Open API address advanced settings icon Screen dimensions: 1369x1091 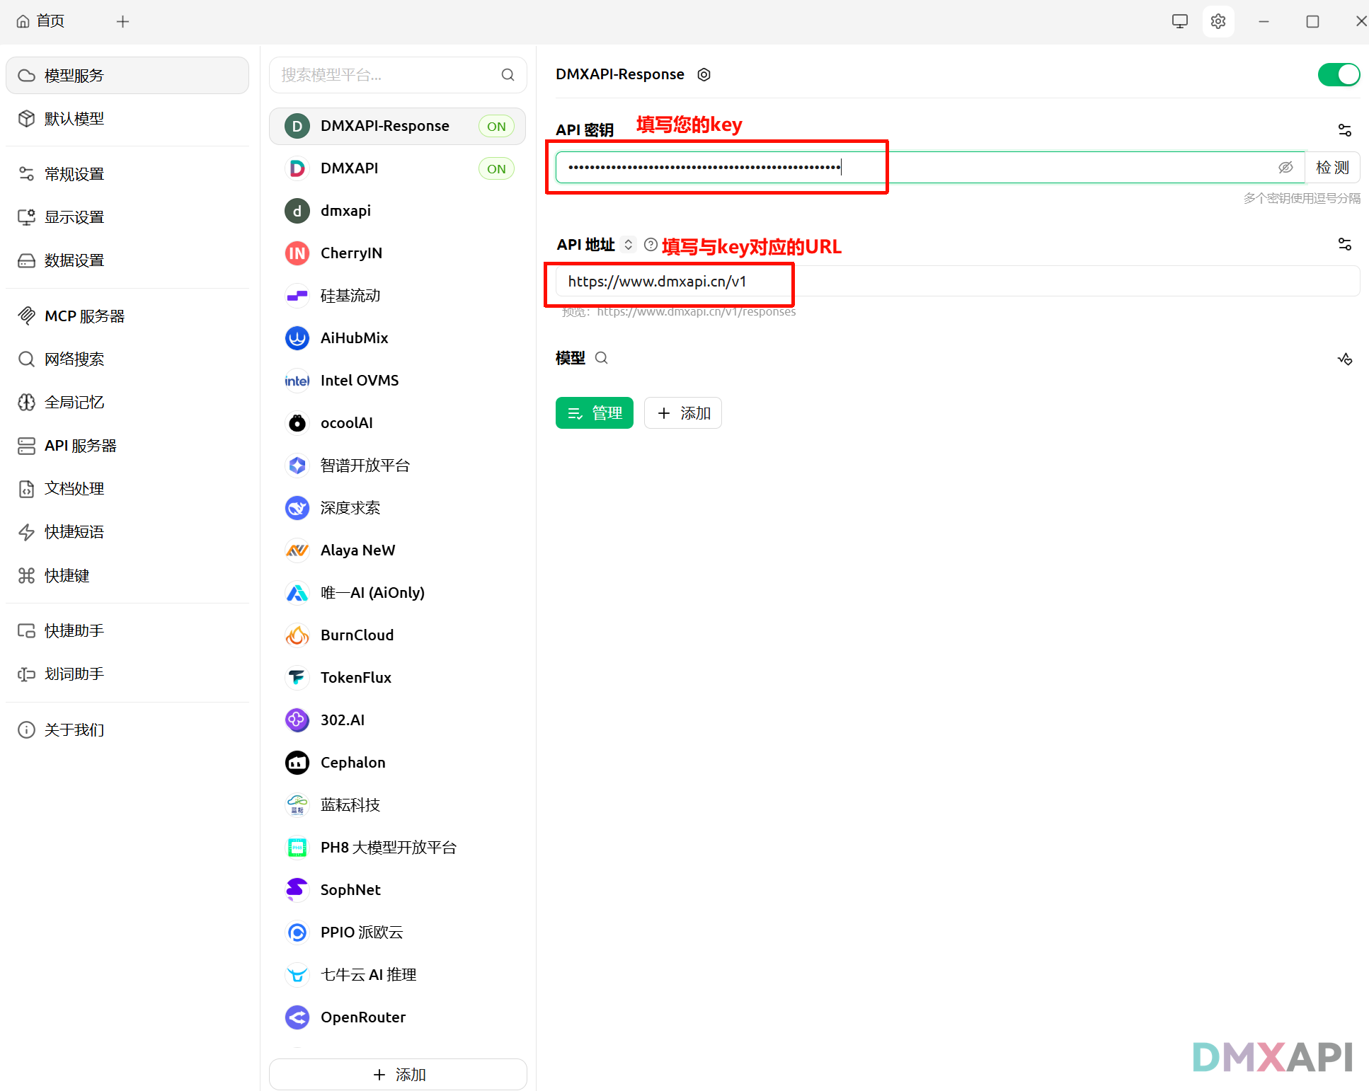(x=1344, y=244)
